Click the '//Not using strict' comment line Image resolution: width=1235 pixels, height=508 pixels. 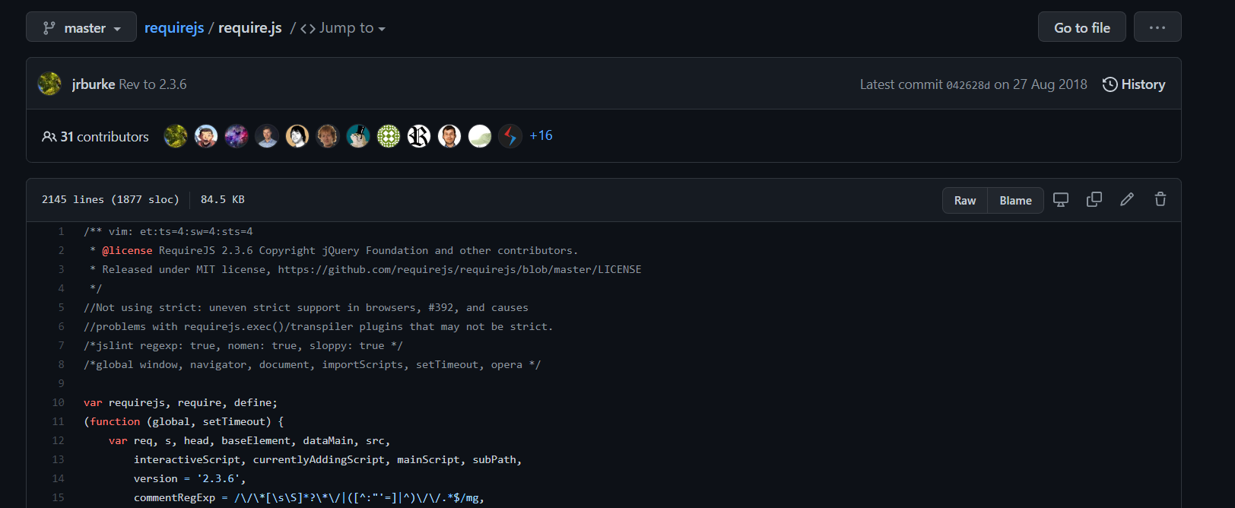tap(306, 307)
